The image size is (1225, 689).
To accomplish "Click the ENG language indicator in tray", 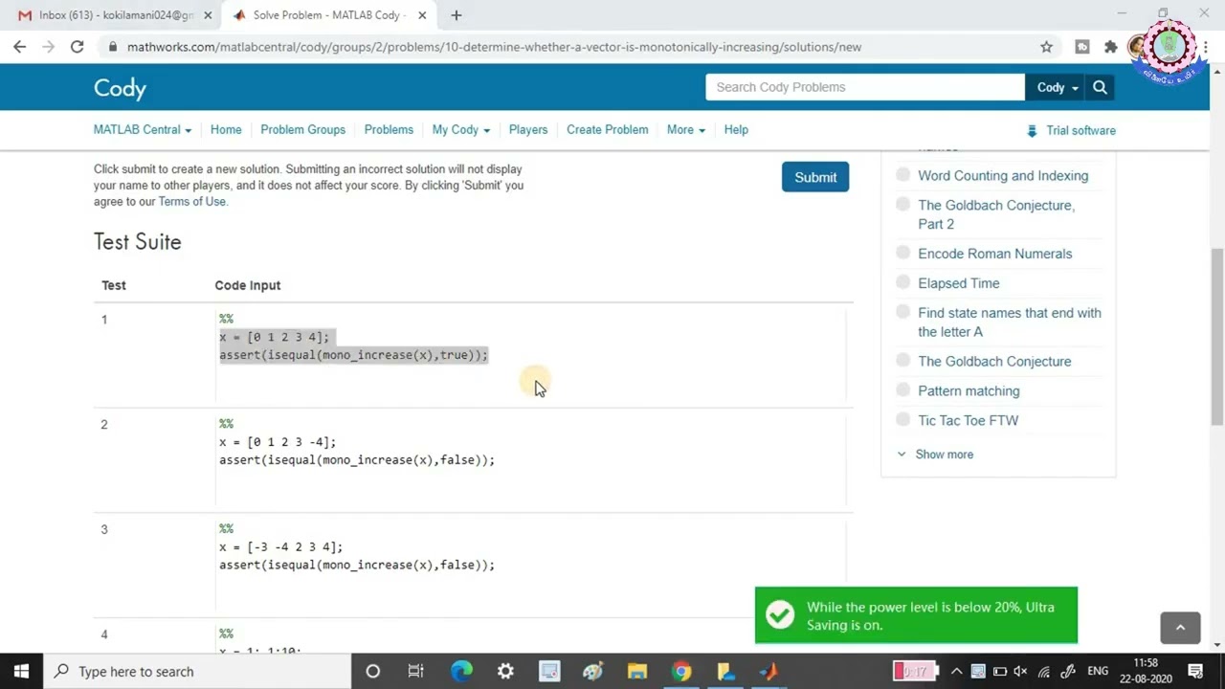I will [1098, 672].
